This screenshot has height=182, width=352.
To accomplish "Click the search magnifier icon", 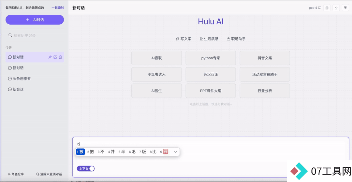I will (x=10, y=35).
